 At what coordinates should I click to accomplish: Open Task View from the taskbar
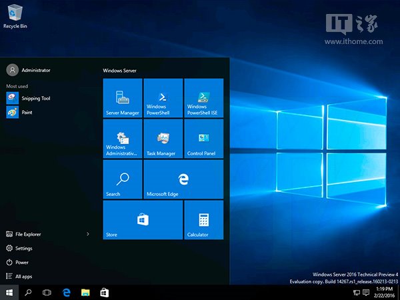47,293
